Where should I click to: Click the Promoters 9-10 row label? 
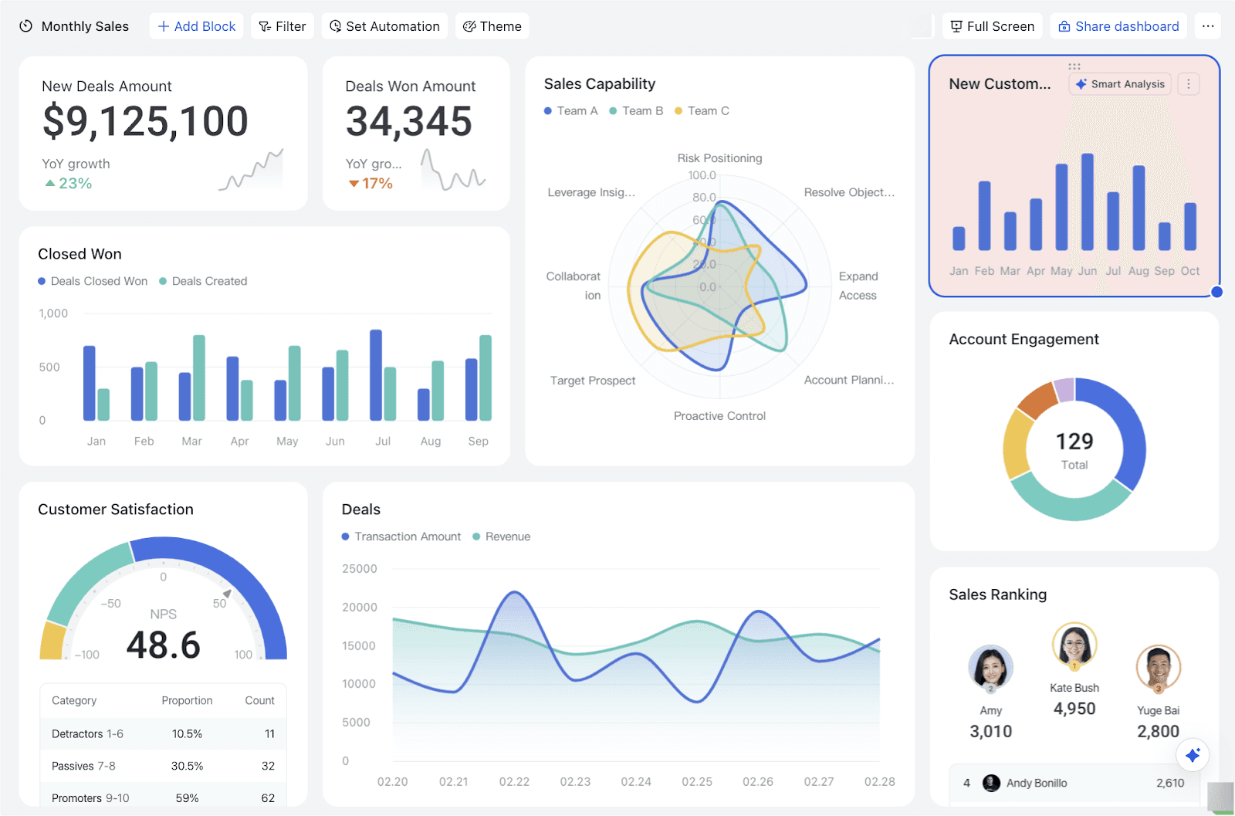90,798
